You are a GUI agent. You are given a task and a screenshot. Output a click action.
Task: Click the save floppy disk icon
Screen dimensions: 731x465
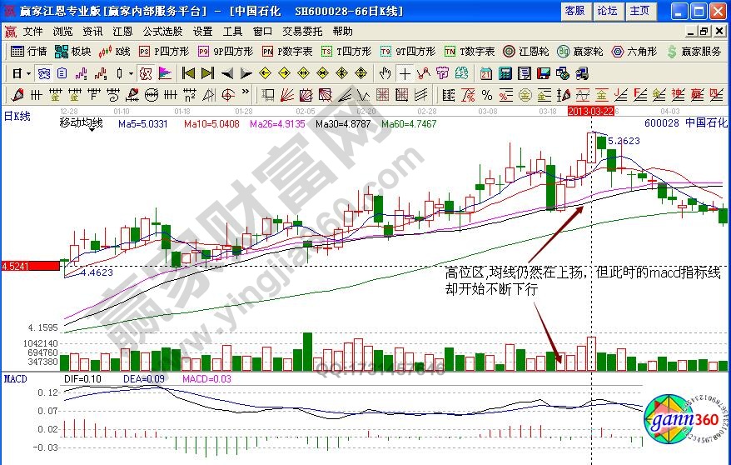pos(544,73)
